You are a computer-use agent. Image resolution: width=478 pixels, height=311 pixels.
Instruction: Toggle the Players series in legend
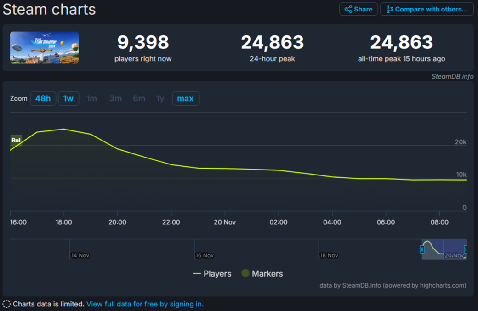click(x=212, y=273)
